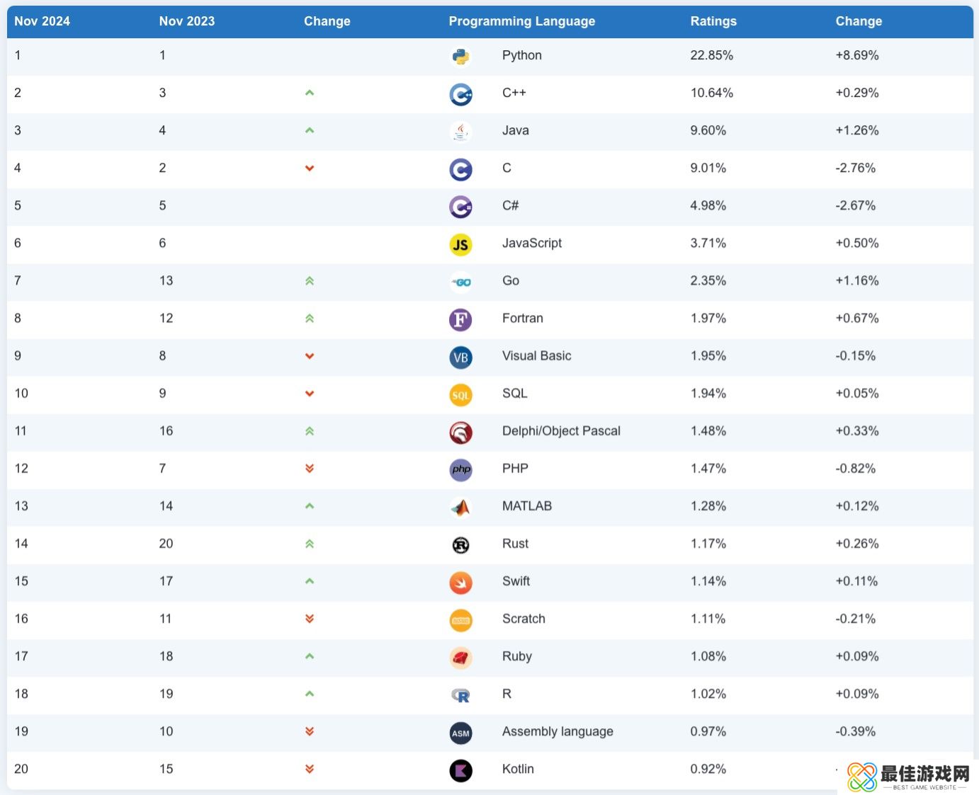
Task: Click the Kotlin logo icon
Action: [x=460, y=770]
